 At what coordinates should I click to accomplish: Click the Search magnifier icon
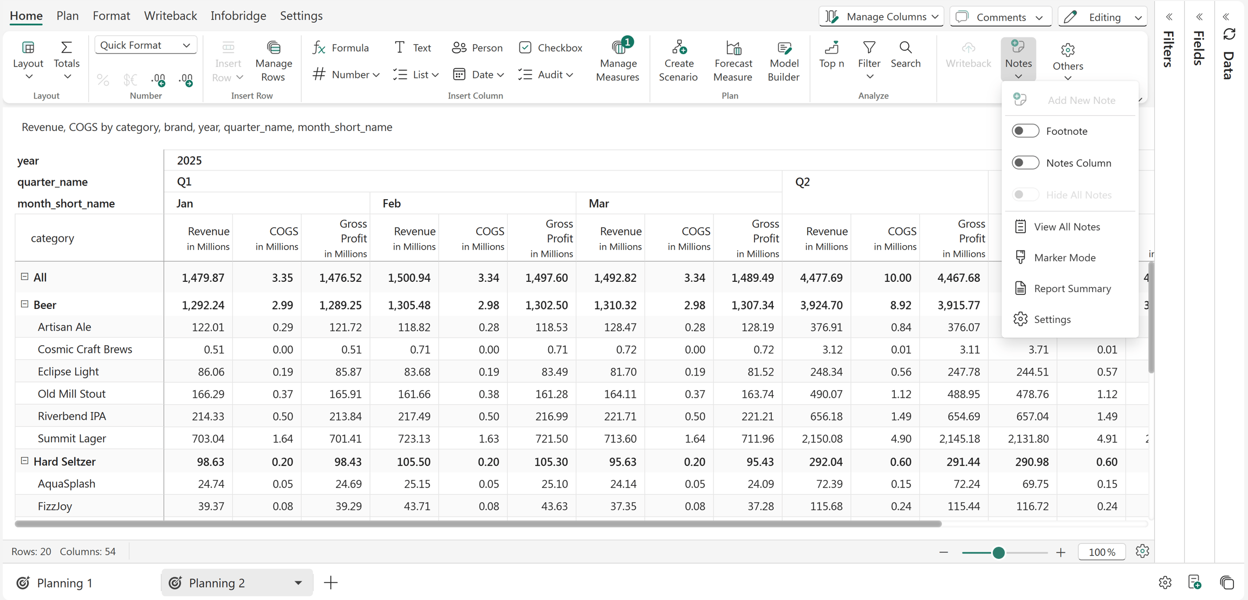[x=905, y=48]
